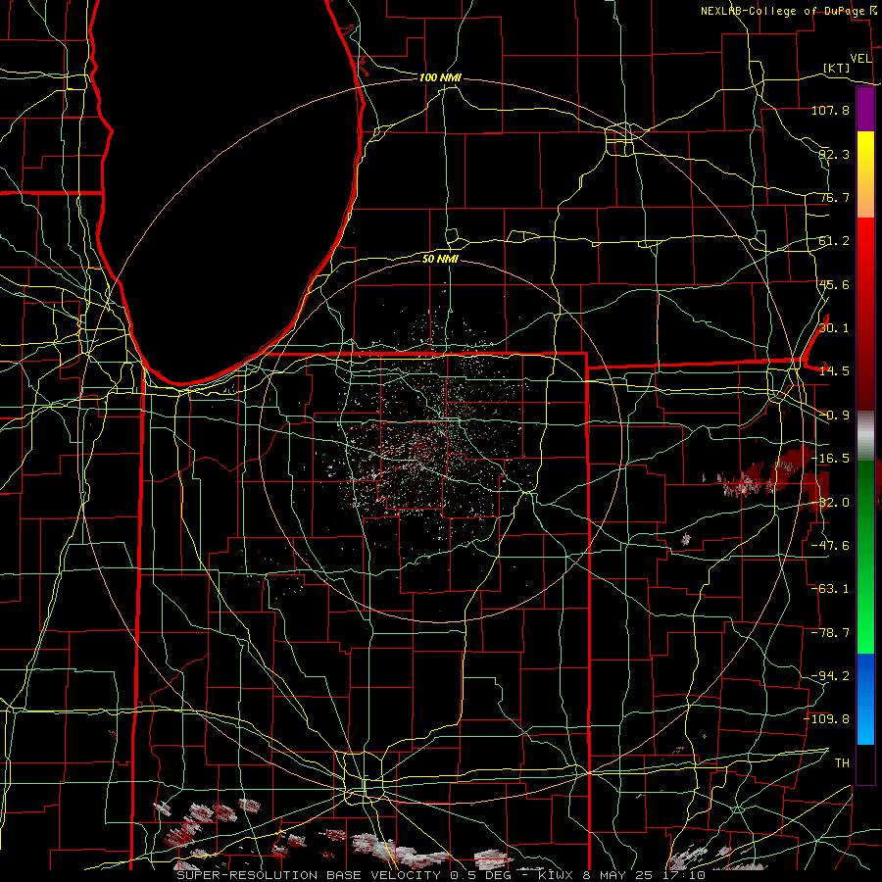Click the 61.2 velocity scale value

pyautogui.click(x=834, y=241)
